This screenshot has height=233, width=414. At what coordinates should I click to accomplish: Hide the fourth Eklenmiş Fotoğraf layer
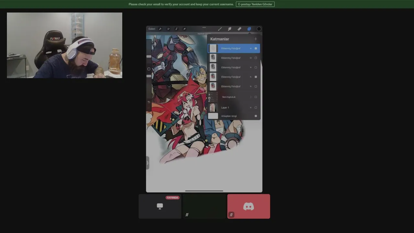pyautogui.click(x=256, y=77)
